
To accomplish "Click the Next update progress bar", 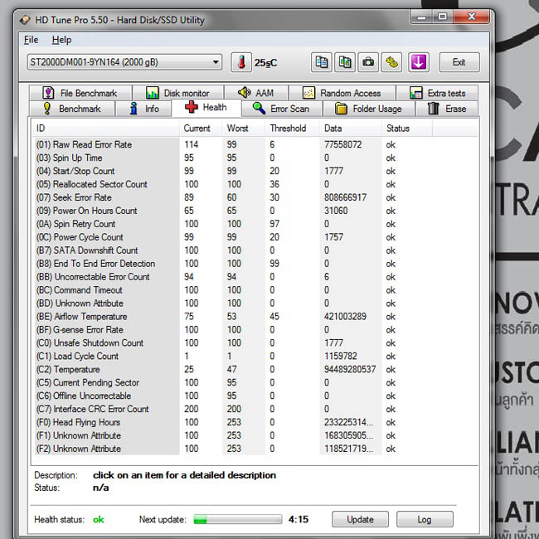I will [x=237, y=519].
